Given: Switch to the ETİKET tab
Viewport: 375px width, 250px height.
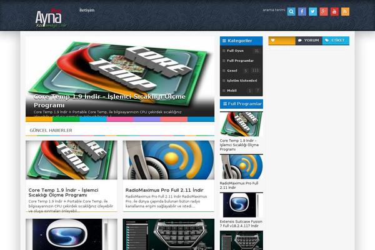Looking at the screenshot, I should click(336, 41).
